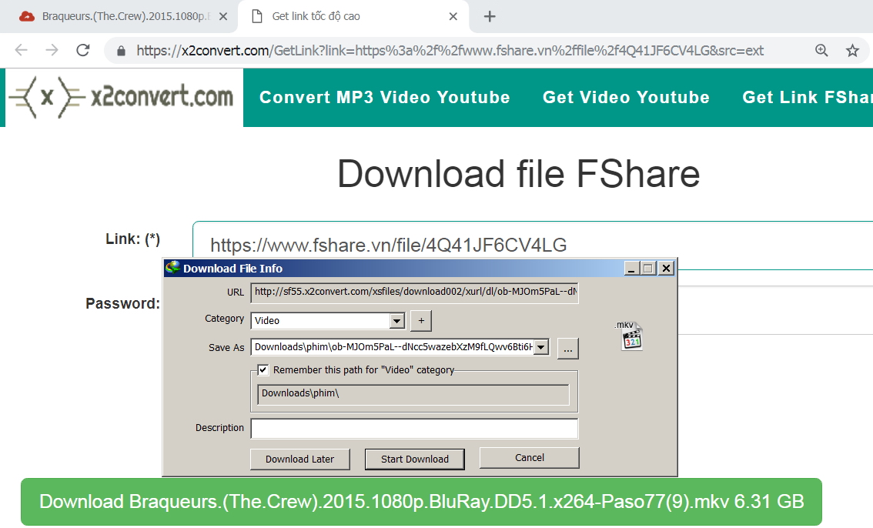Click the Downloads\phim\ path field
This screenshot has width=873, height=528.
pyautogui.click(x=413, y=394)
